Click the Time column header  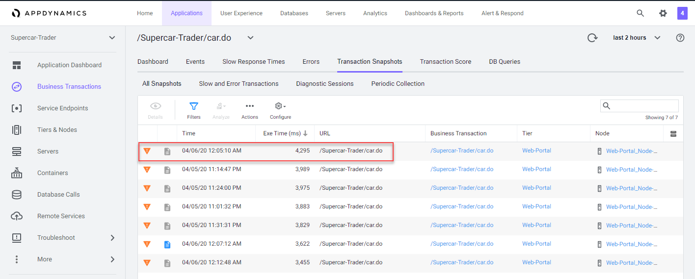(216, 133)
